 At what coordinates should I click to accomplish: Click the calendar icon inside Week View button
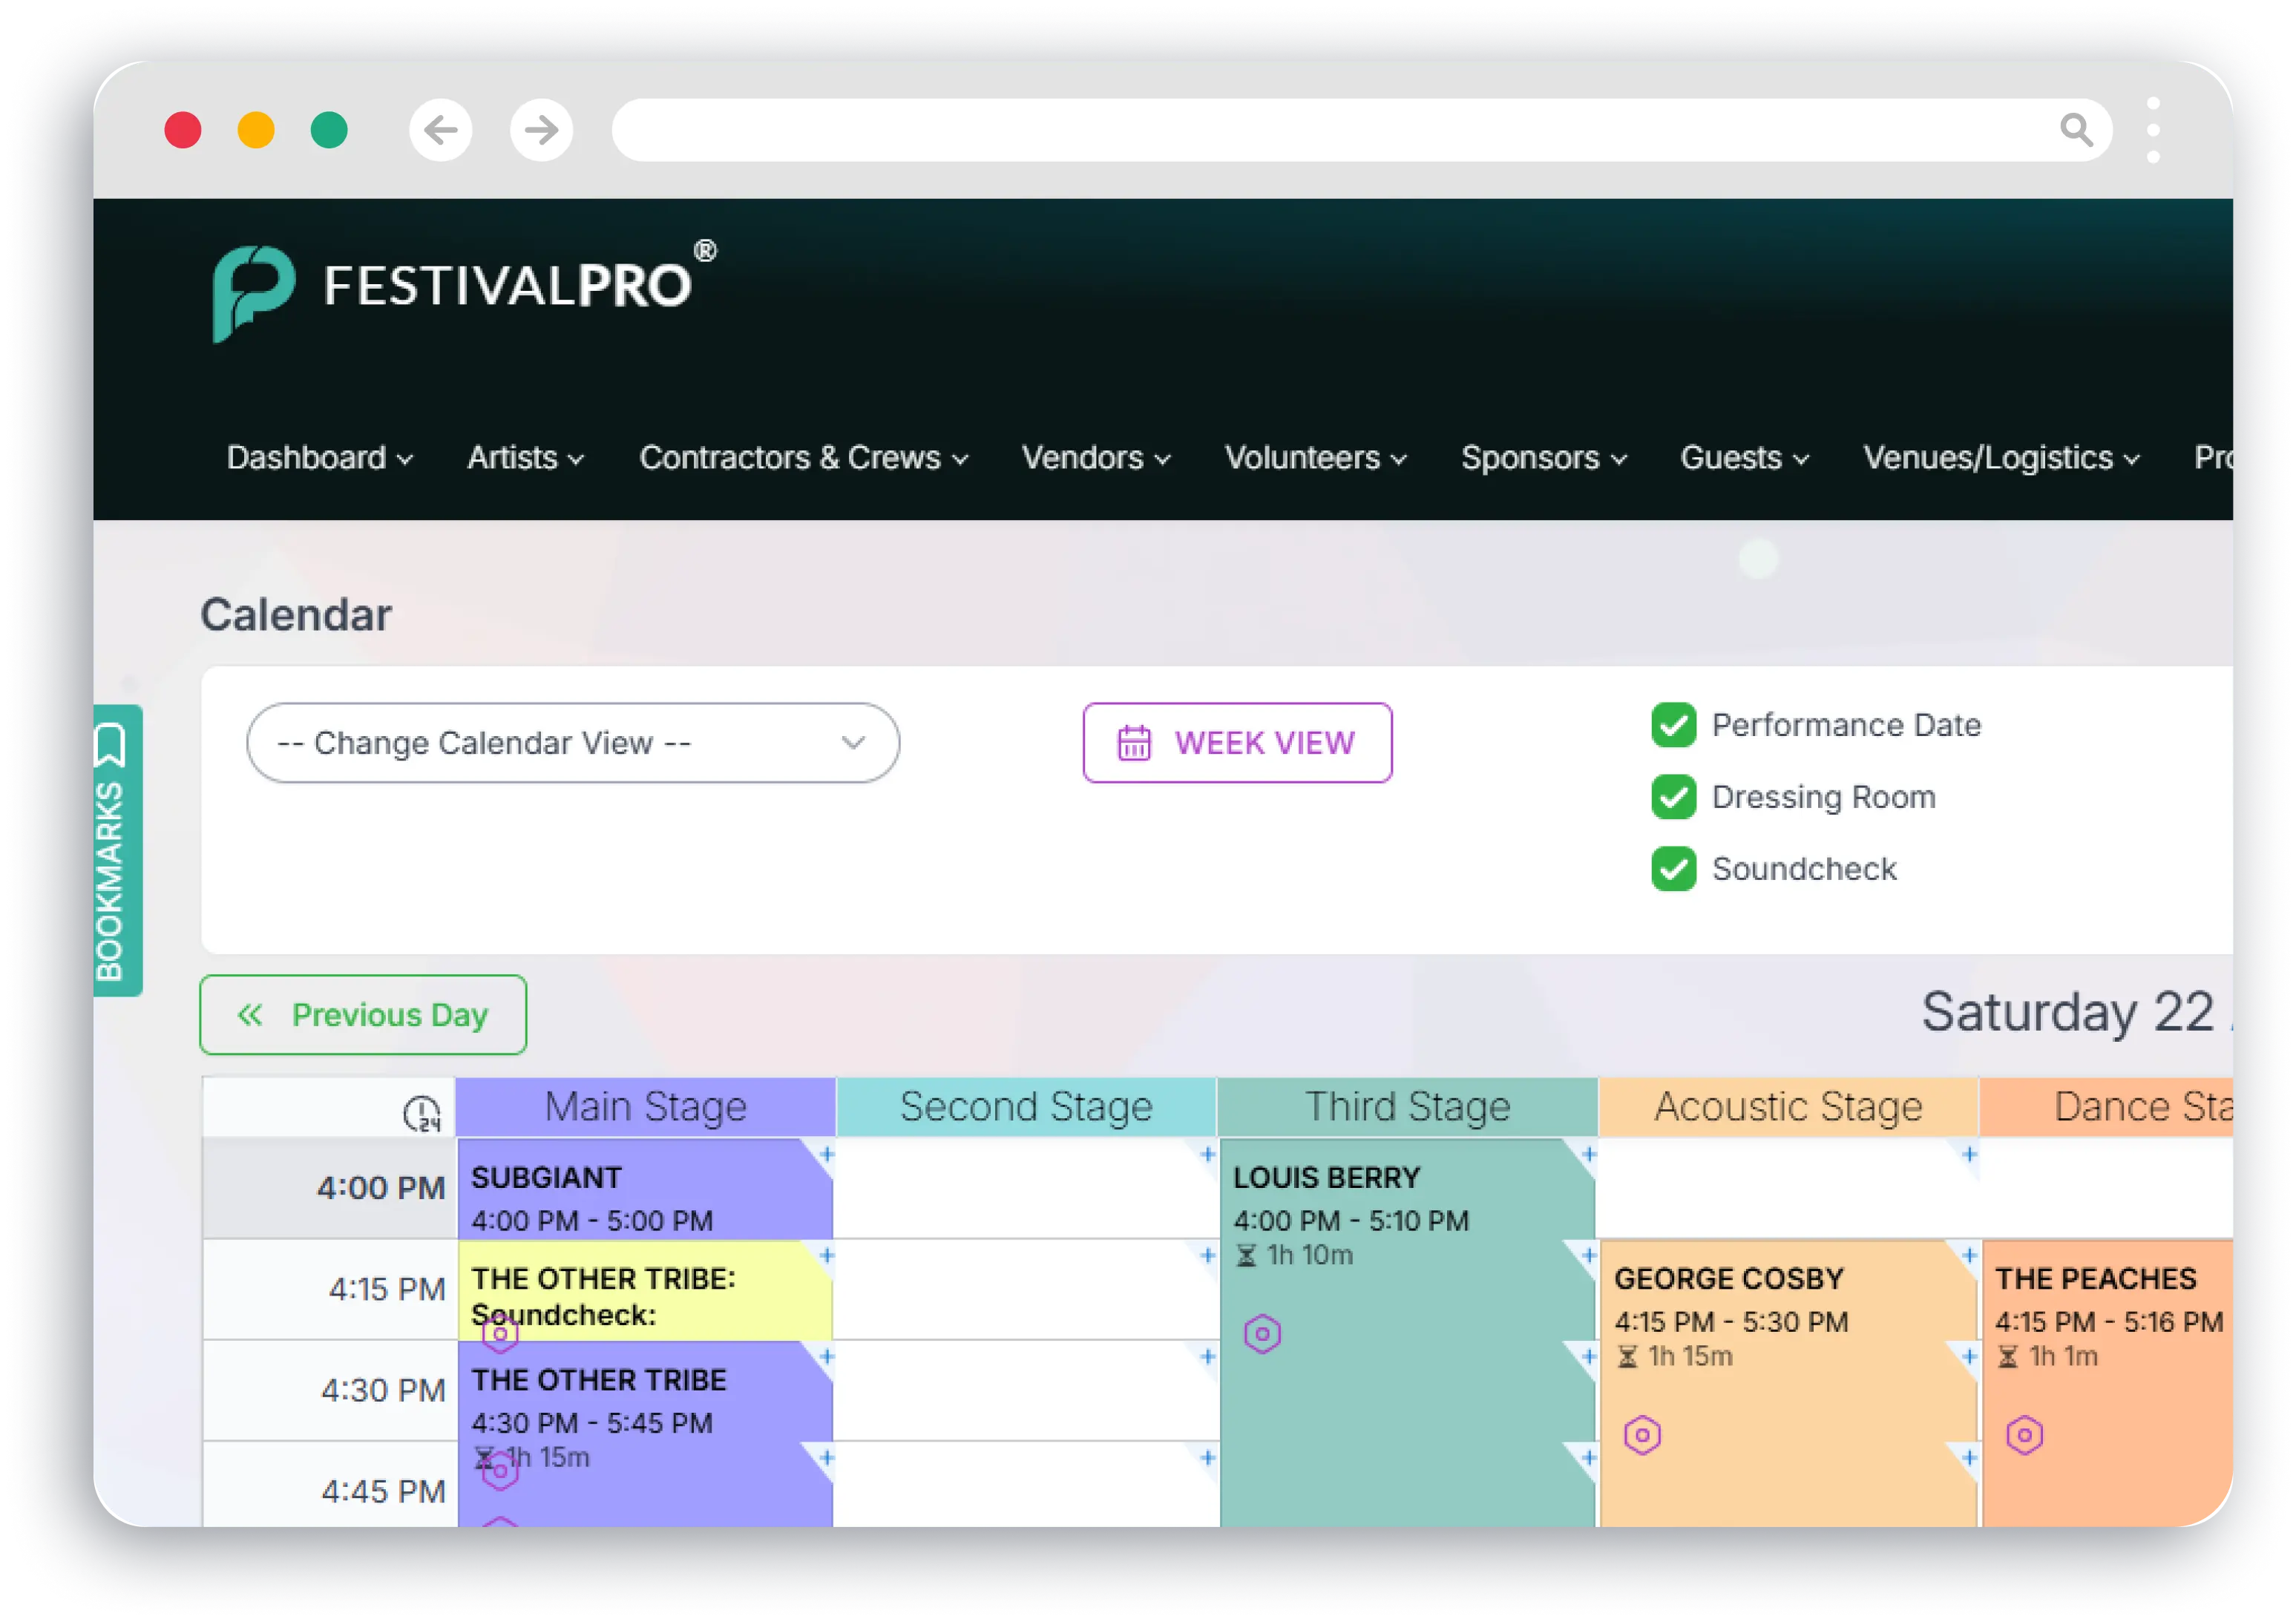[x=1133, y=742]
